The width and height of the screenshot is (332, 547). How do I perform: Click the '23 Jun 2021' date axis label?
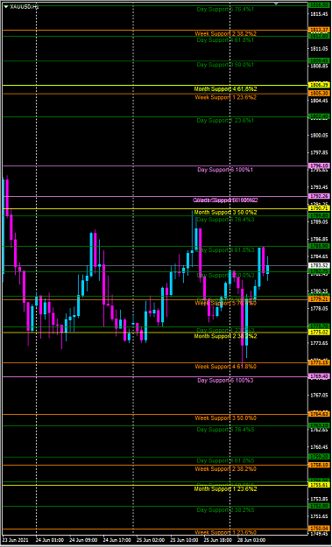point(17,539)
